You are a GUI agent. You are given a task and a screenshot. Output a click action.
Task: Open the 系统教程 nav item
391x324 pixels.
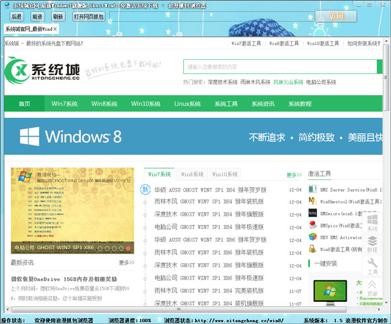pyautogui.click(x=300, y=104)
